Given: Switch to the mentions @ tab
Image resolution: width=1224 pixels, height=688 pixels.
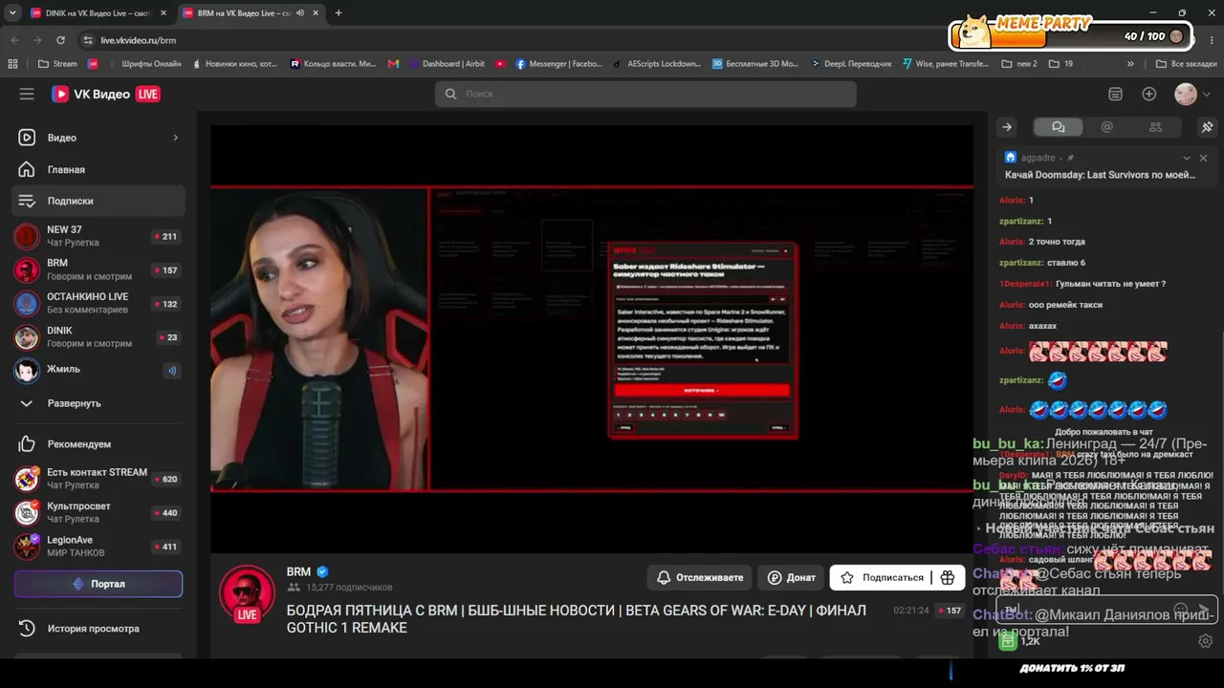Looking at the screenshot, I should click(x=1107, y=127).
